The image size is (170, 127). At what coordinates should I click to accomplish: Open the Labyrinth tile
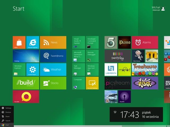click(111, 70)
